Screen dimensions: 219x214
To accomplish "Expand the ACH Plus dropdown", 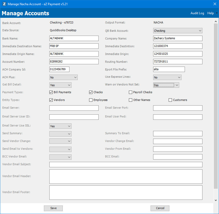I will coord(64,77).
